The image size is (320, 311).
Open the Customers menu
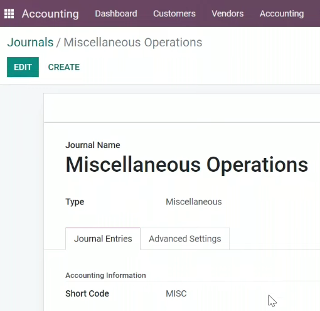174,14
